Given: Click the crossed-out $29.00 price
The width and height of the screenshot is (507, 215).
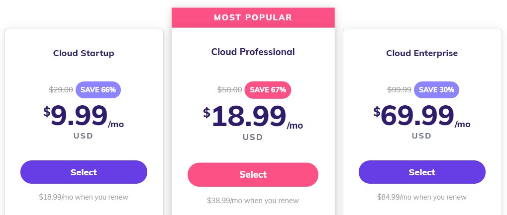Looking at the screenshot, I should click(x=61, y=90).
